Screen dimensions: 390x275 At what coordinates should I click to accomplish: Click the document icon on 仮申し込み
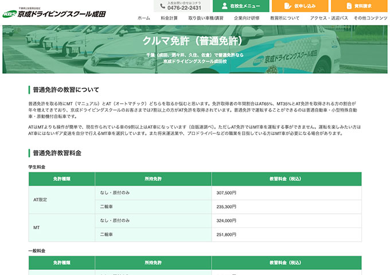(287, 6)
